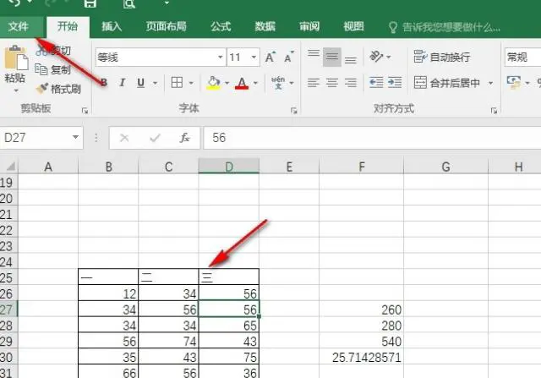This screenshot has width=541, height=378.
Task: Click Merge and Center (合并后居中)
Action: point(447,83)
